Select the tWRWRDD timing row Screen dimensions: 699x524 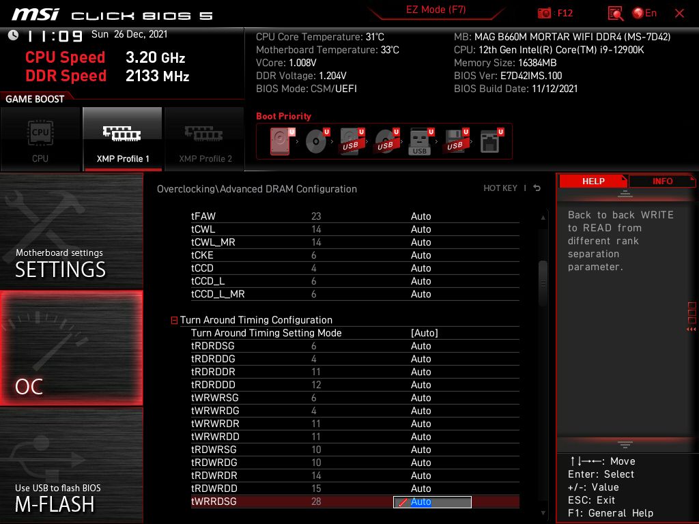(355, 436)
